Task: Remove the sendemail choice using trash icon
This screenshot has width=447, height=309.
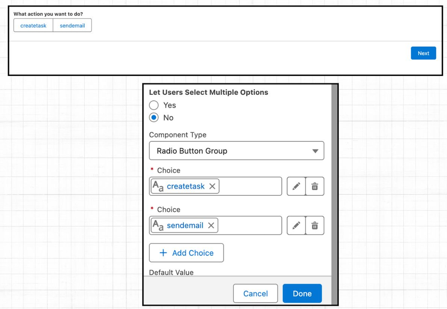Action: (315, 226)
